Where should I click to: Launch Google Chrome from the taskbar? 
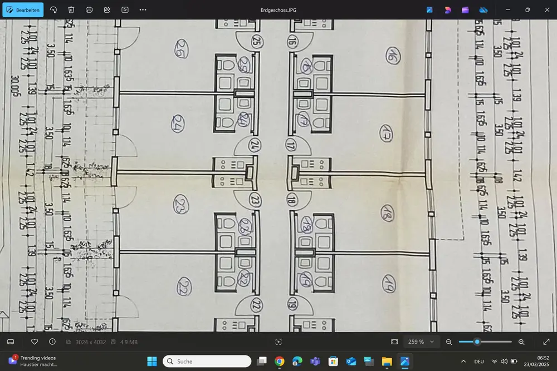pos(280,362)
